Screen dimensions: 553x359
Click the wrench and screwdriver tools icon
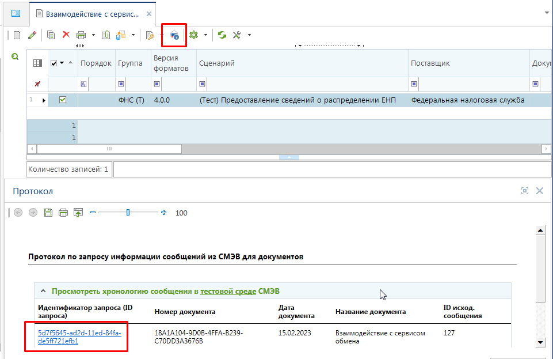pos(237,35)
